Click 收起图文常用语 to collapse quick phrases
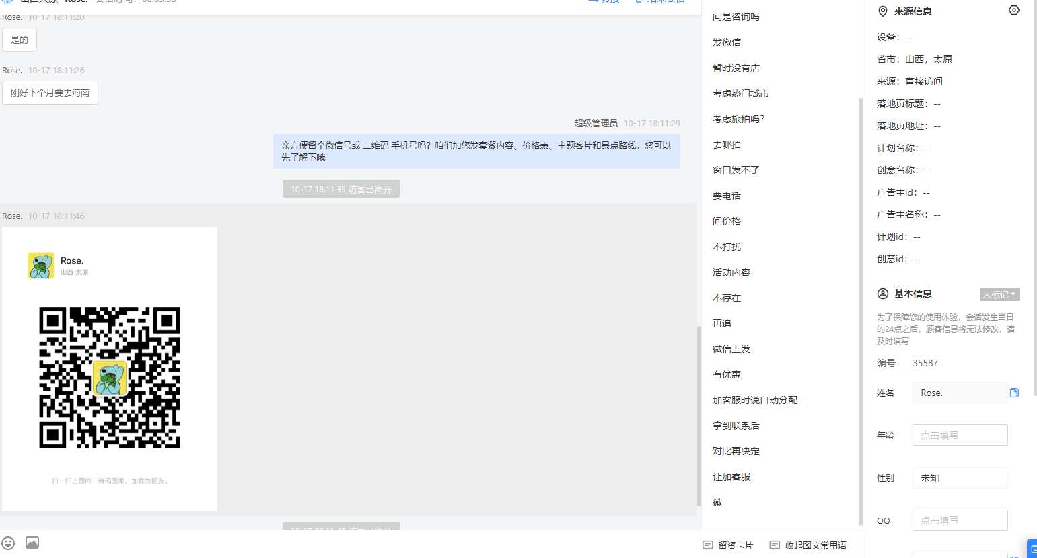 808,545
